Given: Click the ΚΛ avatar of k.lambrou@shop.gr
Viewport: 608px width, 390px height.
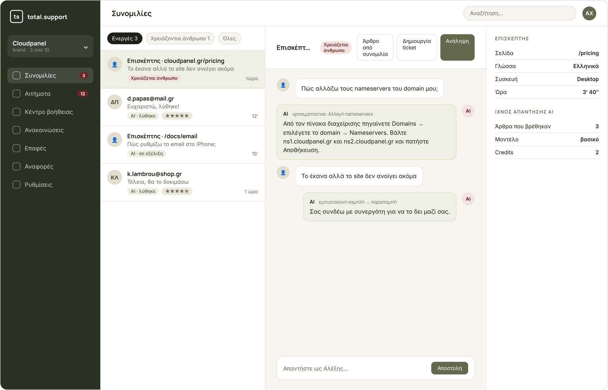Looking at the screenshot, I should [115, 177].
